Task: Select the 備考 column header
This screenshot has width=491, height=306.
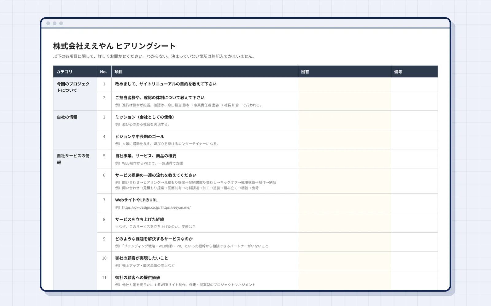Action: (414, 72)
